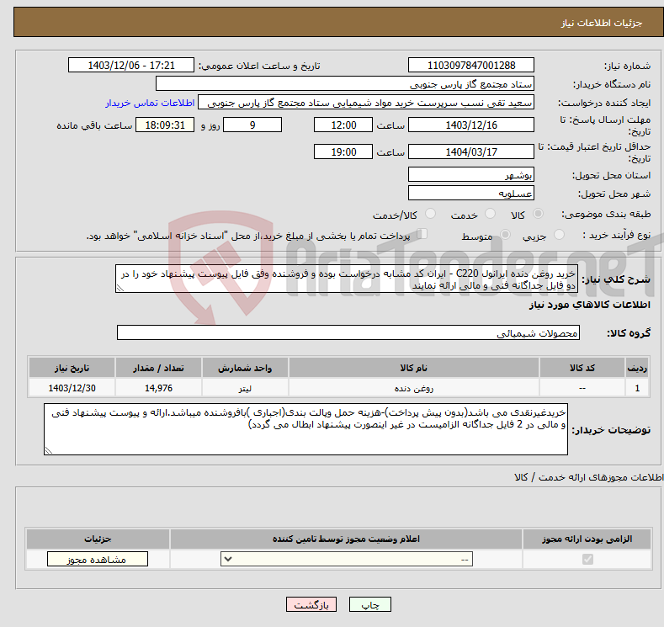The height and width of the screenshot is (627, 664).
Task: Click the quantity cell 14,976
Action: [x=158, y=388]
